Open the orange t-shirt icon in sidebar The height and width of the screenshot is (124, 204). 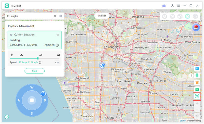click(197, 82)
